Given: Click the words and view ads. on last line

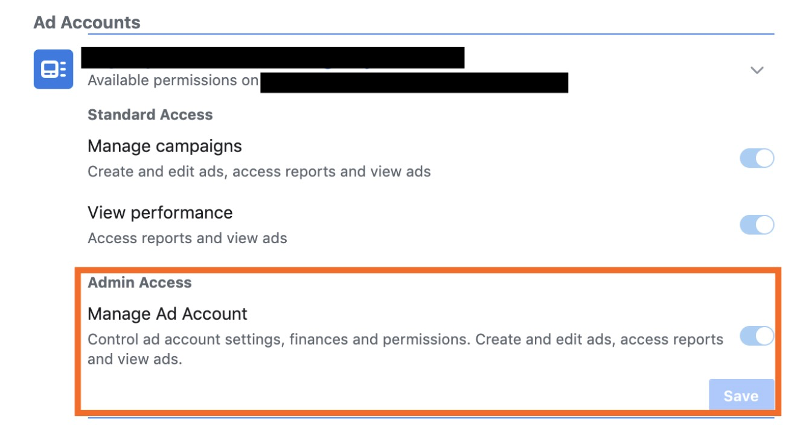Looking at the screenshot, I should click(135, 359).
